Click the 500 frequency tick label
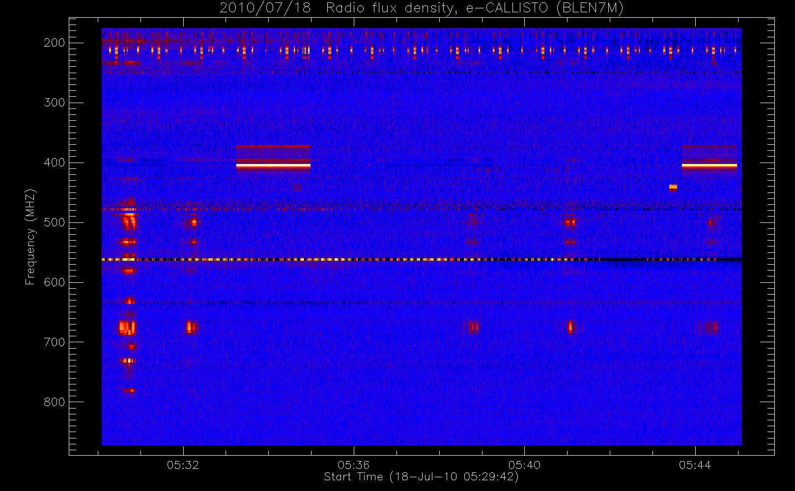Image resolution: width=795 pixels, height=491 pixels. (x=55, y=222)
